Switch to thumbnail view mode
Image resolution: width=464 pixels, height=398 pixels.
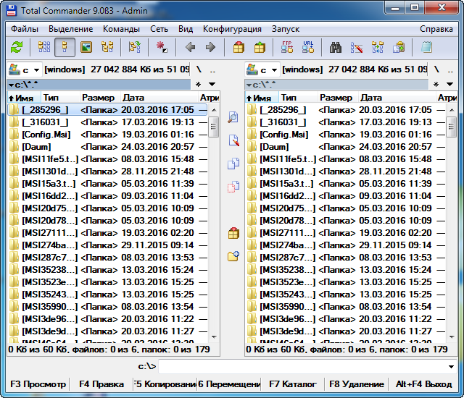tap(86, 48)
